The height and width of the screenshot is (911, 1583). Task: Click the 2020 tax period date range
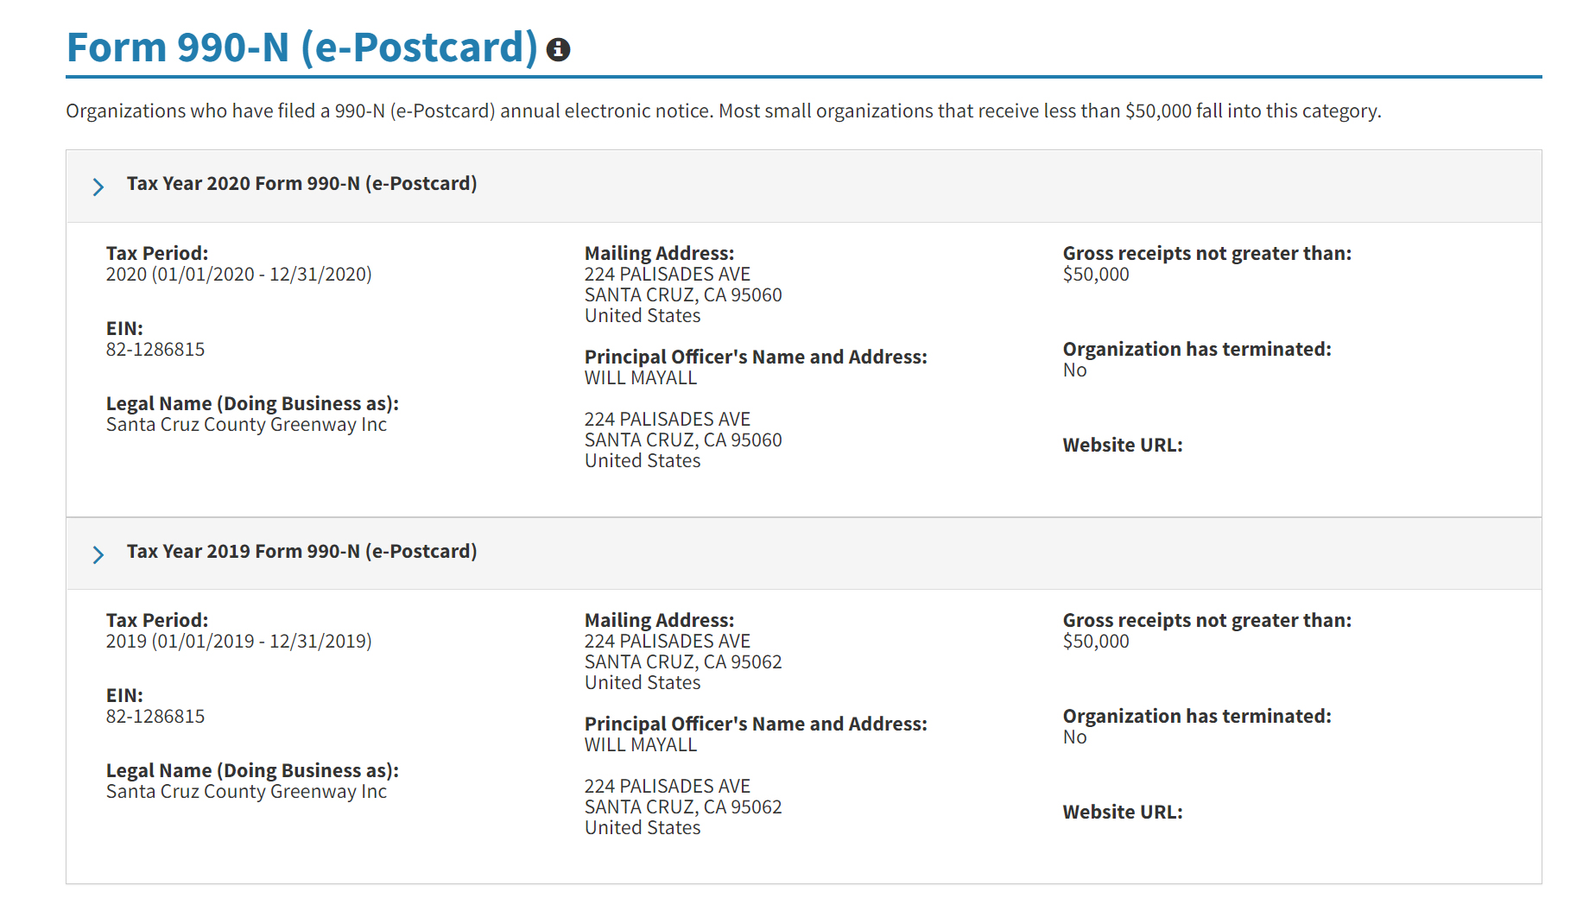coord(238,275)
